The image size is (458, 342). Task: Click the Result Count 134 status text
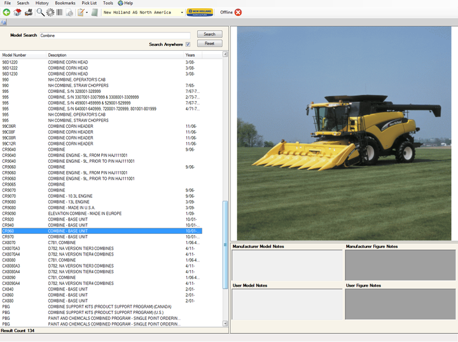[x=18, y=331]
